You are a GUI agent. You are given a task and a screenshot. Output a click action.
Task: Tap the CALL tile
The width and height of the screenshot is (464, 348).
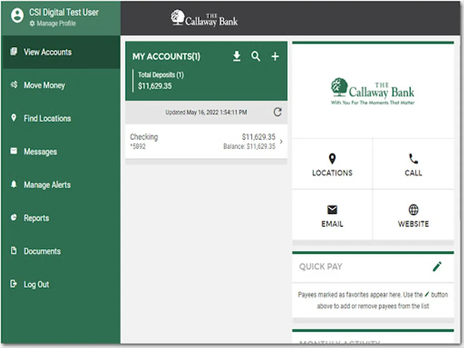click(413, 164)
